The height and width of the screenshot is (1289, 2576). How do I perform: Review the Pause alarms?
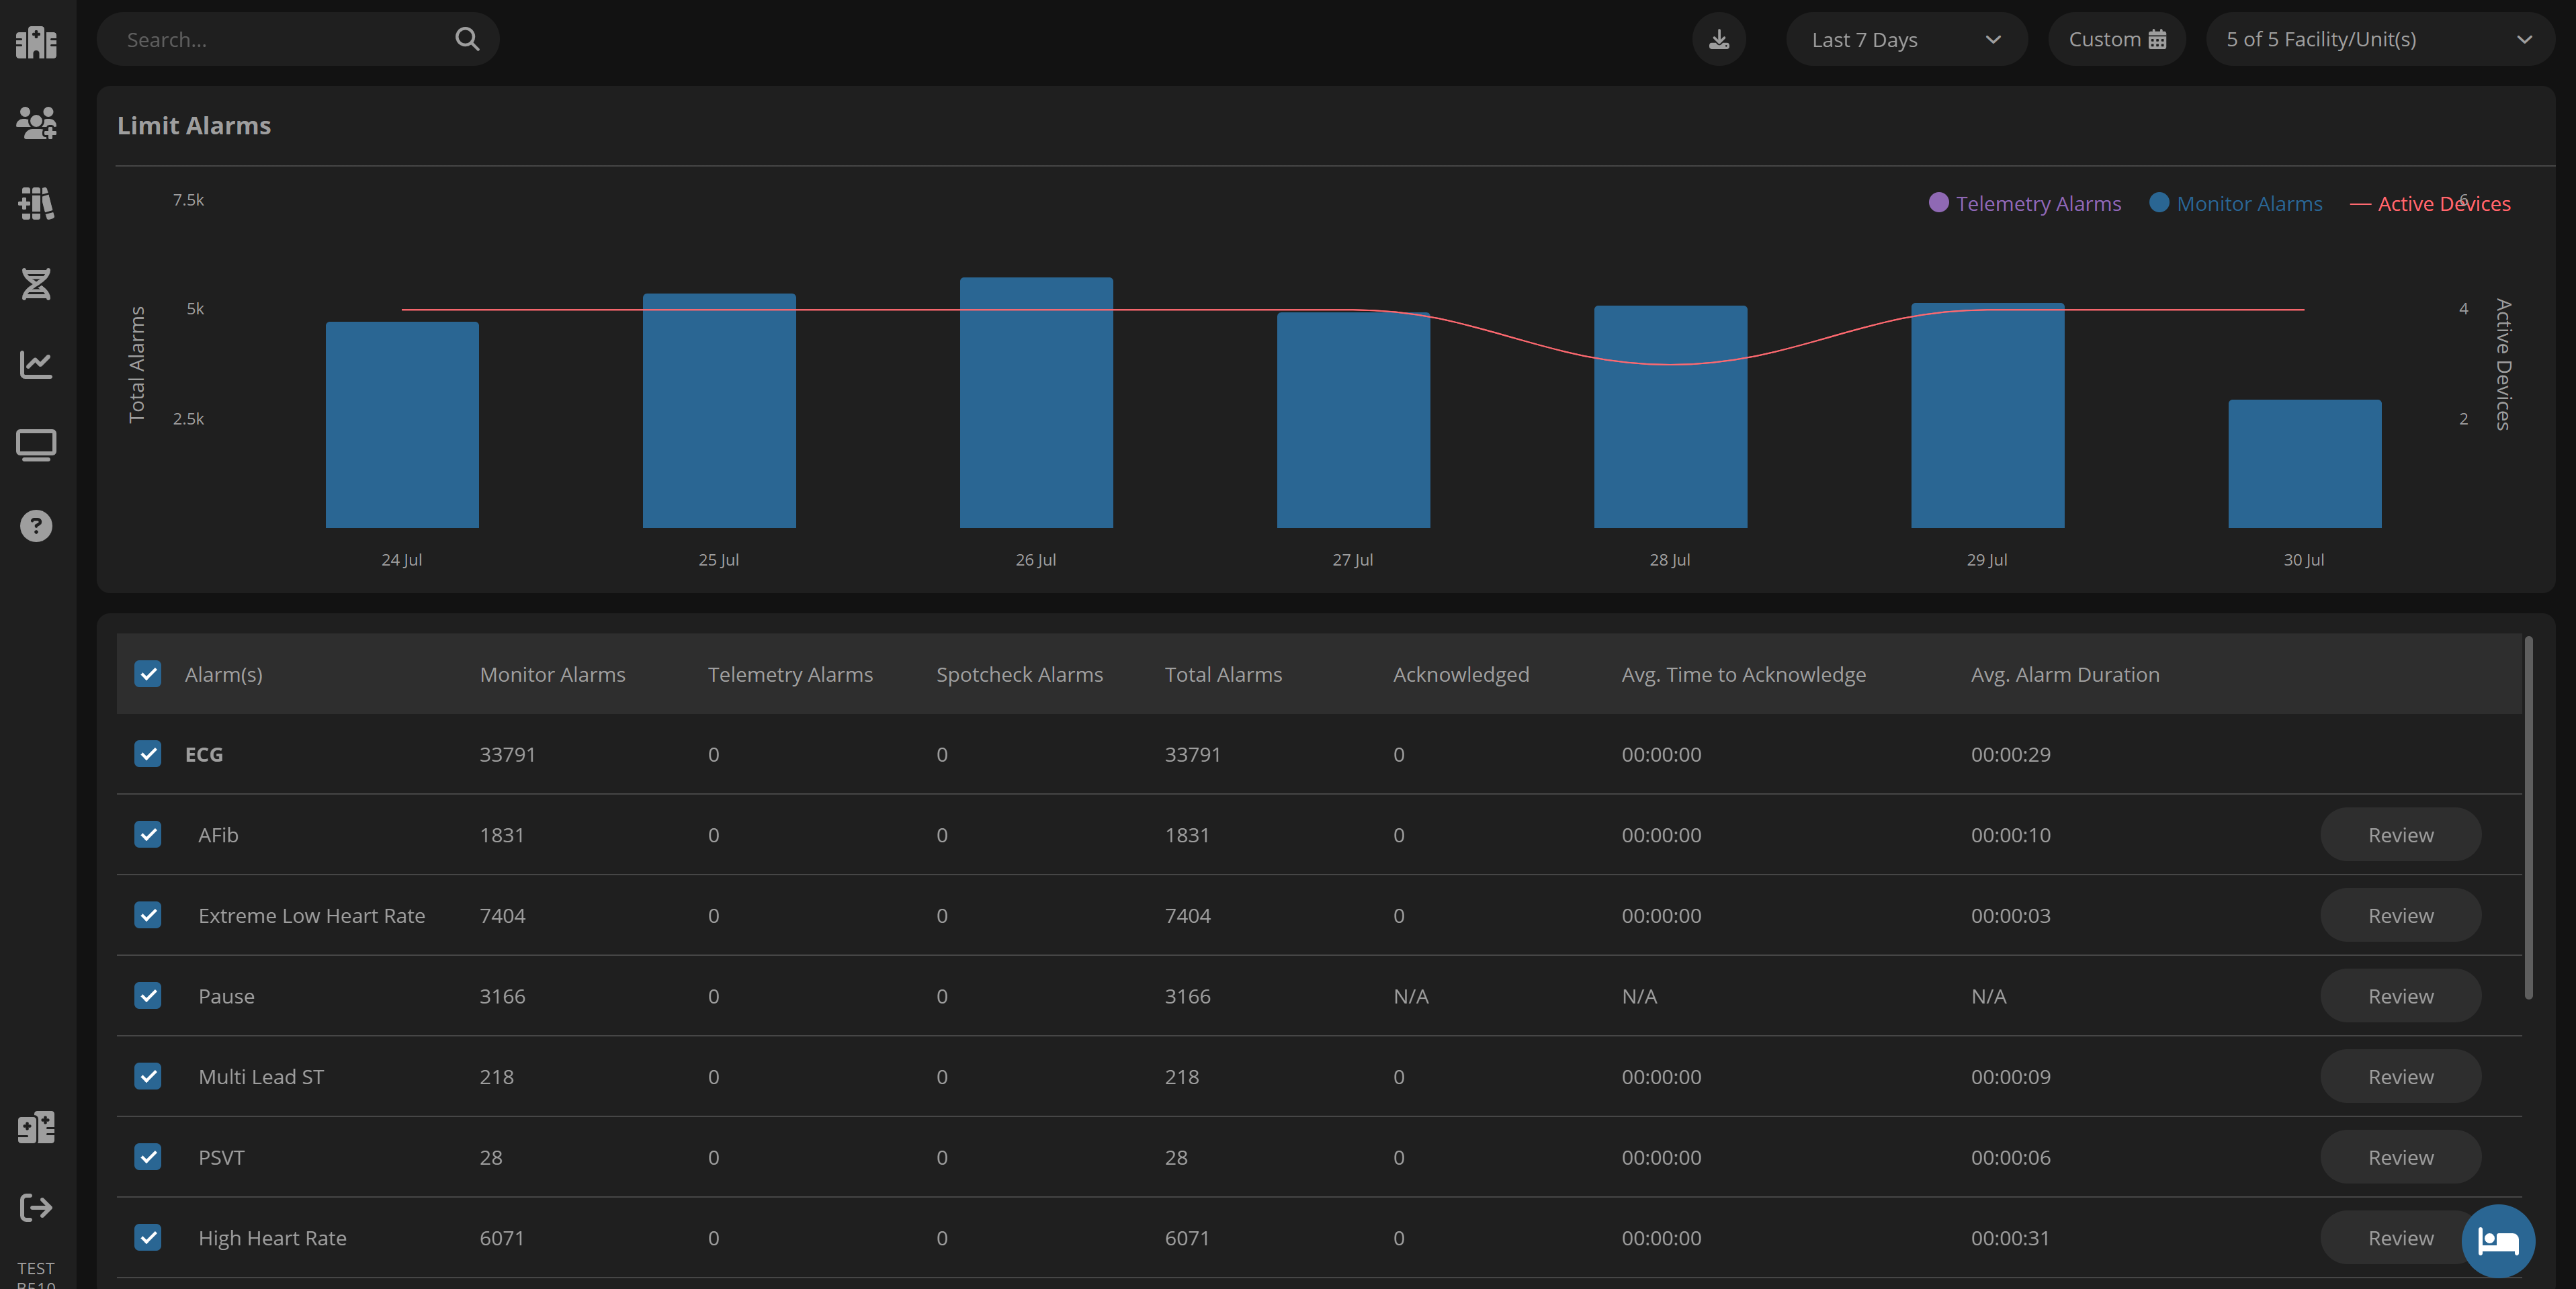click(2400, 996)
